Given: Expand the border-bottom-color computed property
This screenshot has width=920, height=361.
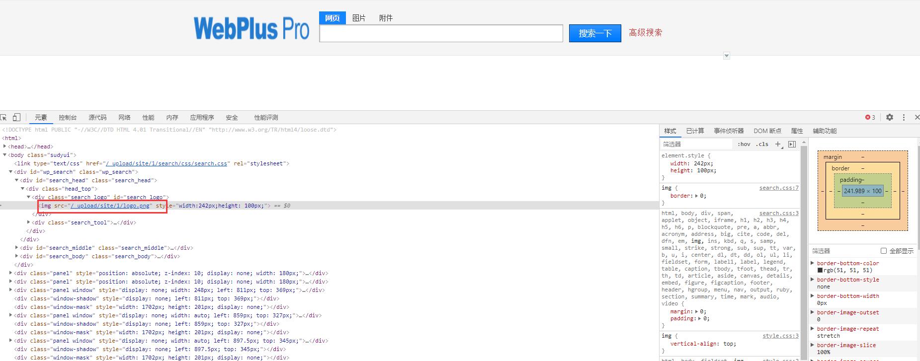Looking at the screenshot, I should tap(813, 263).
